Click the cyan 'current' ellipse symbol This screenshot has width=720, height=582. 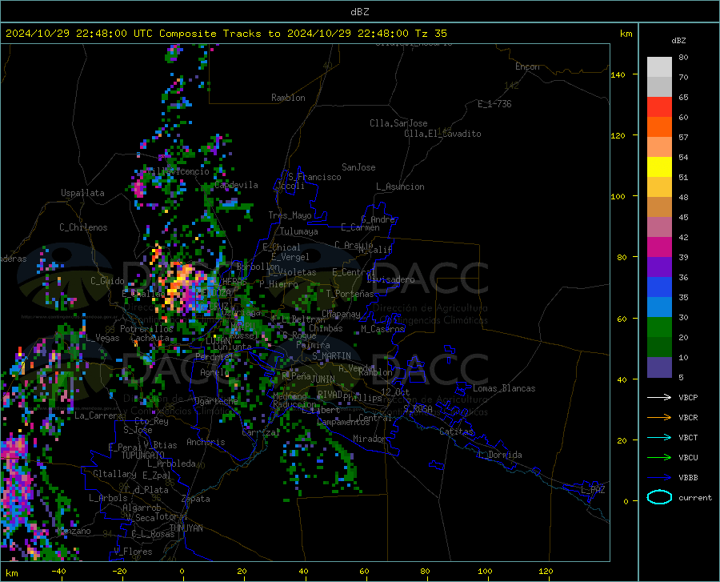(659, 497)
